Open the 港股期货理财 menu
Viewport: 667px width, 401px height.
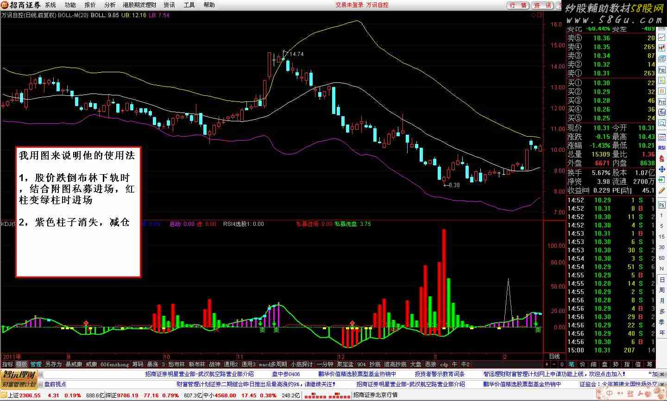[139, 5]
